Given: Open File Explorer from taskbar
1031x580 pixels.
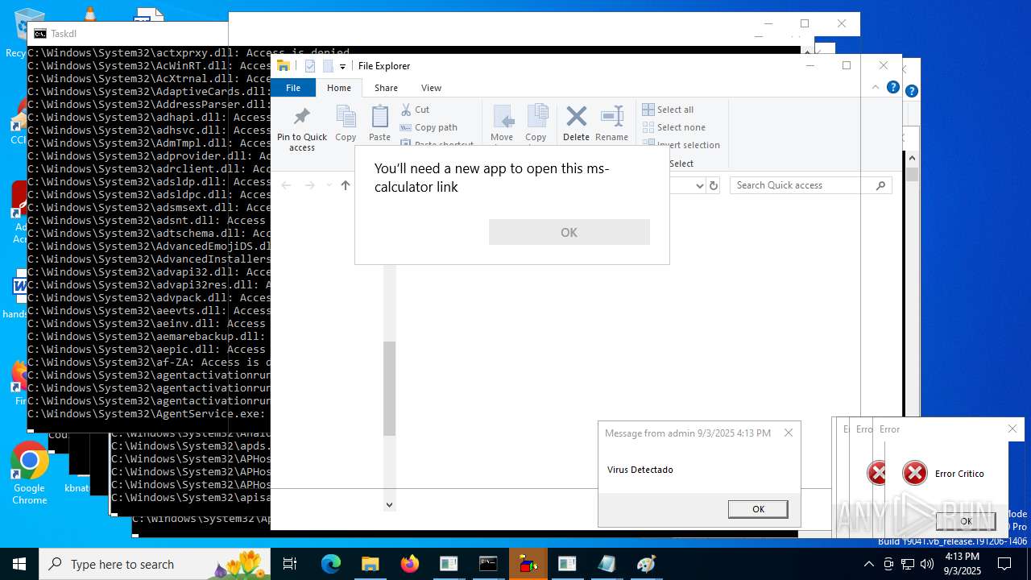Looking at the screenshot, I should coord(370,564).
